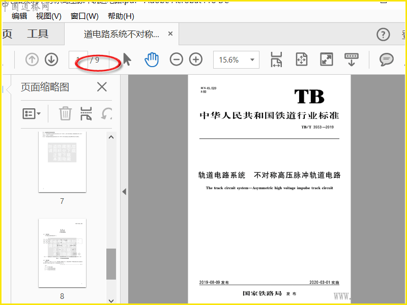Viewport: 407px width, 305px height.
Task: Select page 8 thumbnail
Action: tap(62, 253)
